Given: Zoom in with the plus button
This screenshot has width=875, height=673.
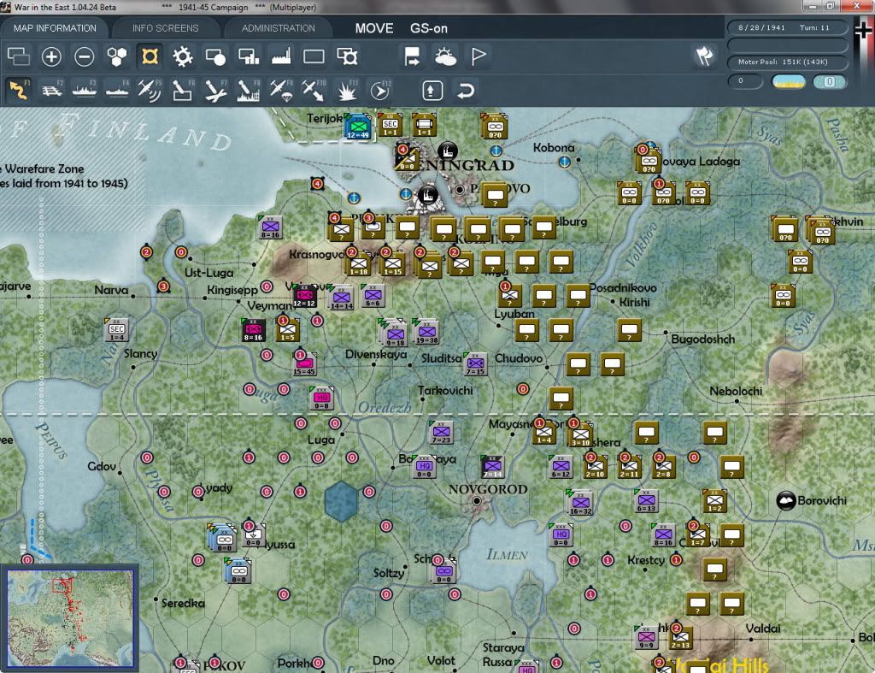Looking at the screenshot, I should tap(51, 56).
